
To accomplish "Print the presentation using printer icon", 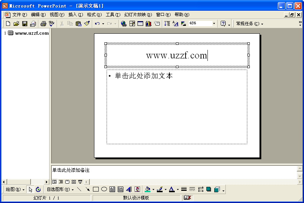I will coord(43,24).
